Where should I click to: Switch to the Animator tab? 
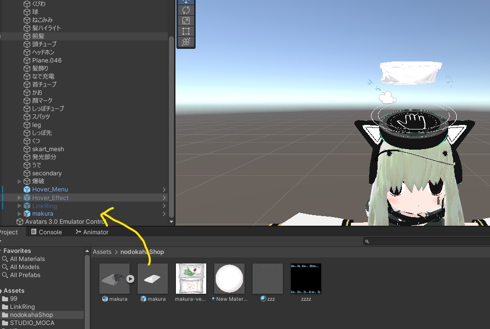pos(92,232)
